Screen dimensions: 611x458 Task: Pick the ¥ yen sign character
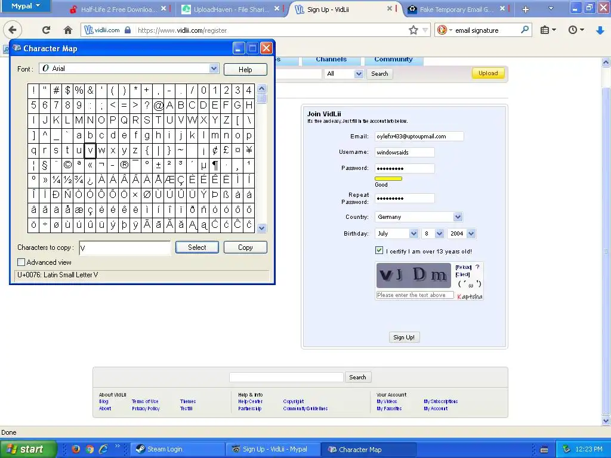pyautogui.click(x=249, y=150)
